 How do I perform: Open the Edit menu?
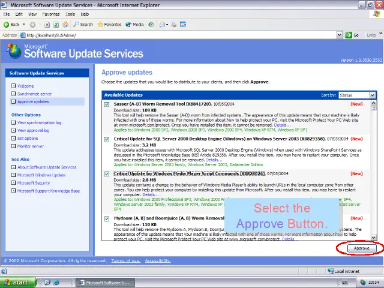pyautogui.click(x=19, y=14)
